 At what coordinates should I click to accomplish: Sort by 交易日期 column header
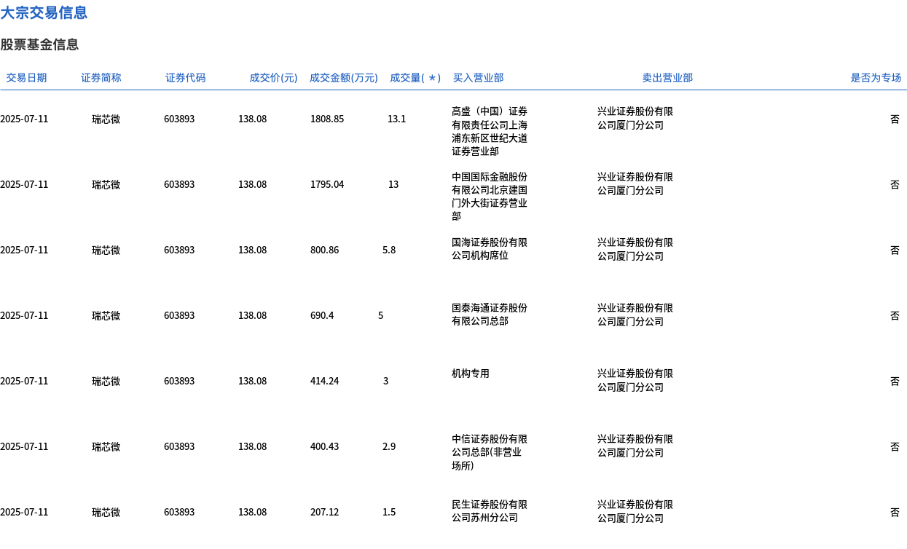coord(26,78)
